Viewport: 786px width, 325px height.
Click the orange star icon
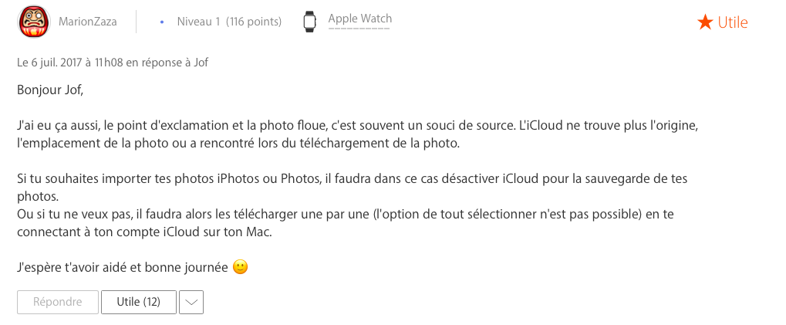pos(704,22)
